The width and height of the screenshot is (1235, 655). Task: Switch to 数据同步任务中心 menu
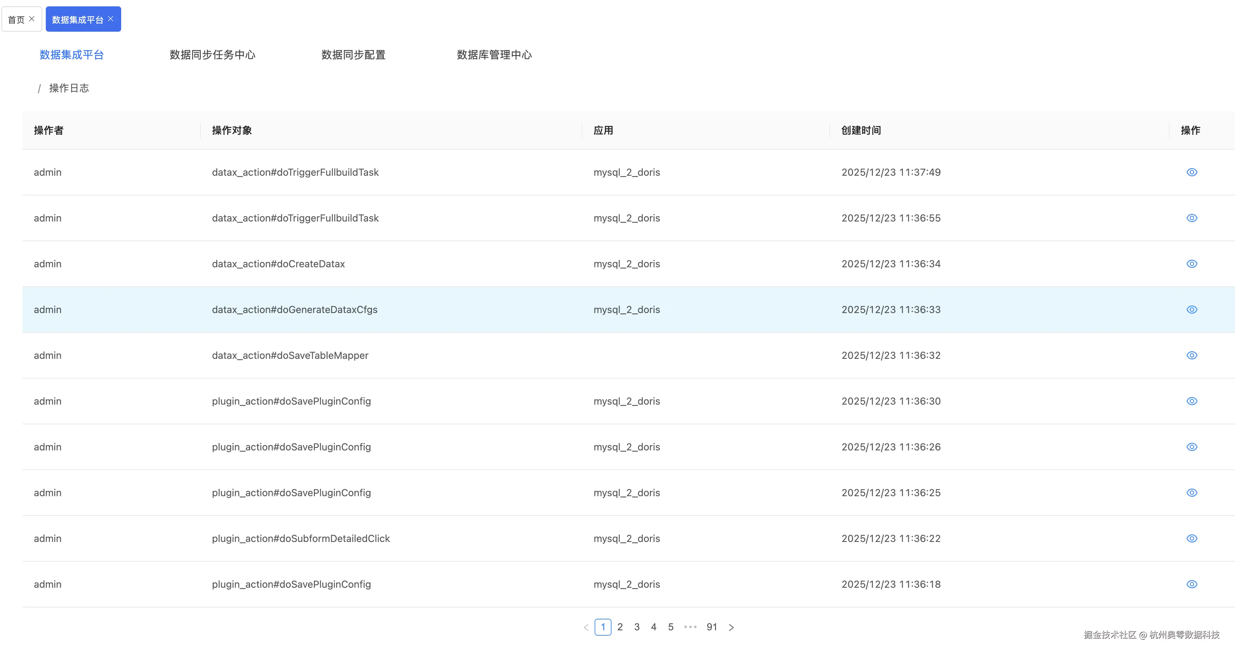212,55
